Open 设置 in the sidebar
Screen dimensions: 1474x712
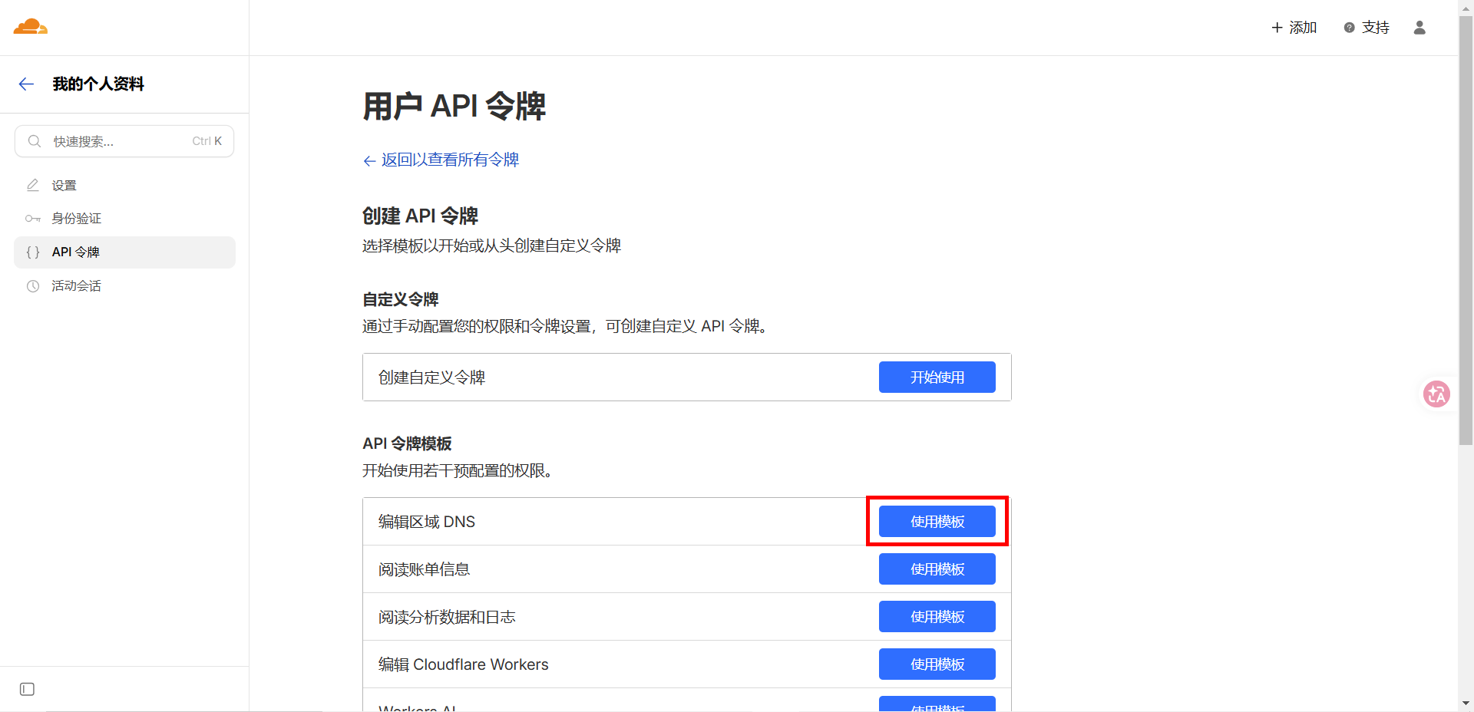pos(124,186)
